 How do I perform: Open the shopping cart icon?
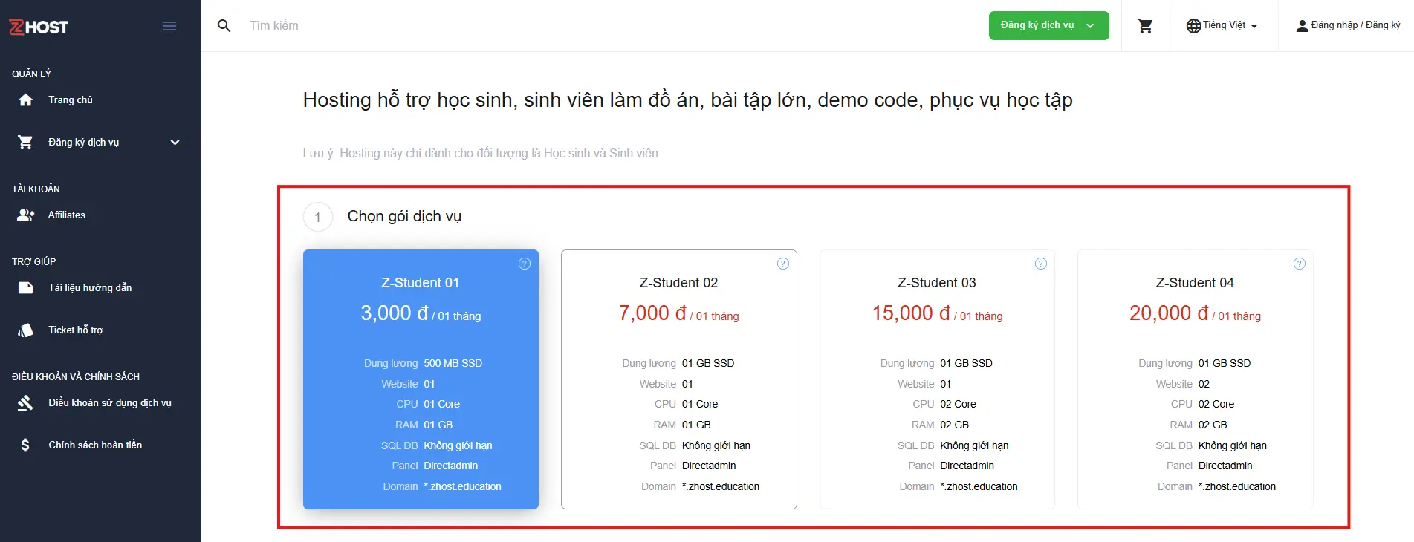click(1145, 26)
